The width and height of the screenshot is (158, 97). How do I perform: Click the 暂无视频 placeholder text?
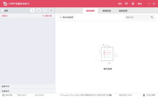tap(108, 69)
